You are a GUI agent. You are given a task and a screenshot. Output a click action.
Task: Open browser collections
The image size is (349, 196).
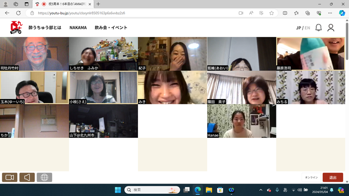point(308,13)
